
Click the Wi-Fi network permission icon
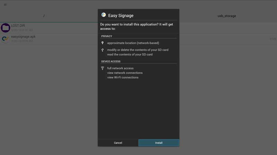coord(102,68)
